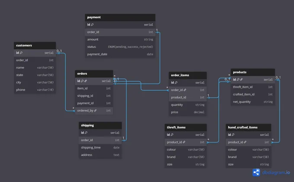This screenshot has width=294, height=182.
Task: Click the brand field in hand_crafted_items table
Action: pos(249,157)
